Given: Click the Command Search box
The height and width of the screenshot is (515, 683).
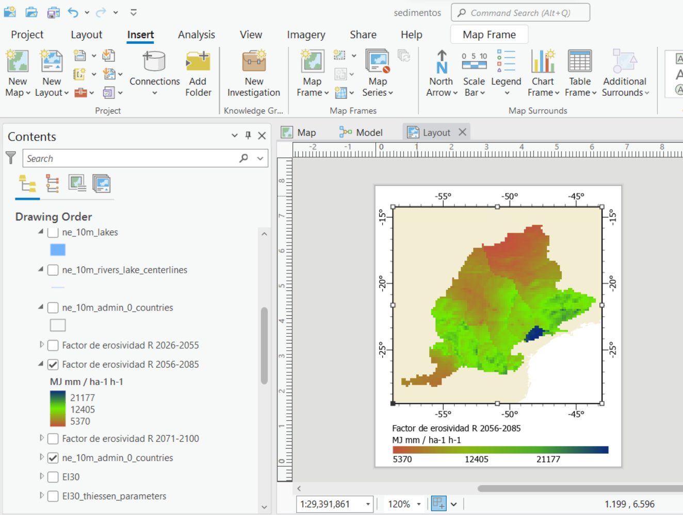Looking at the screenshot, I should tap(520, 12).
